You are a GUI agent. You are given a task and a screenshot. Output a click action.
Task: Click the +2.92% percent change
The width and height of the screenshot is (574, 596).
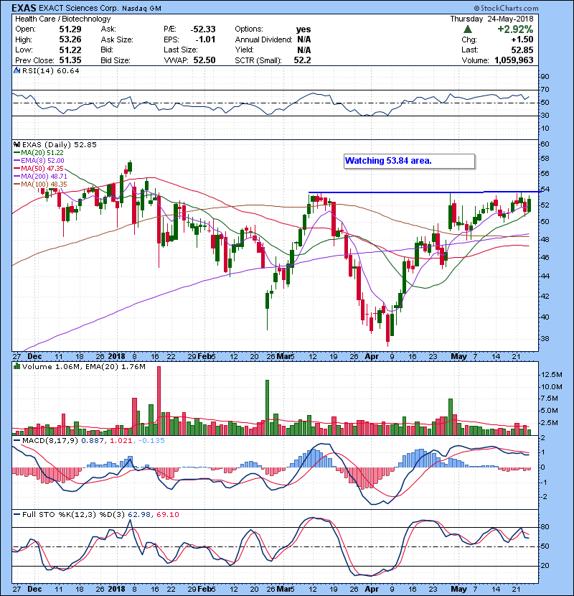tap(515, 29)
